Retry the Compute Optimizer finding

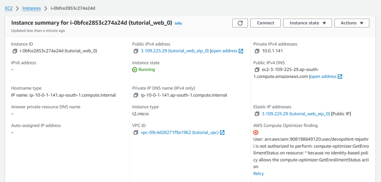click(x=258, y=173)
